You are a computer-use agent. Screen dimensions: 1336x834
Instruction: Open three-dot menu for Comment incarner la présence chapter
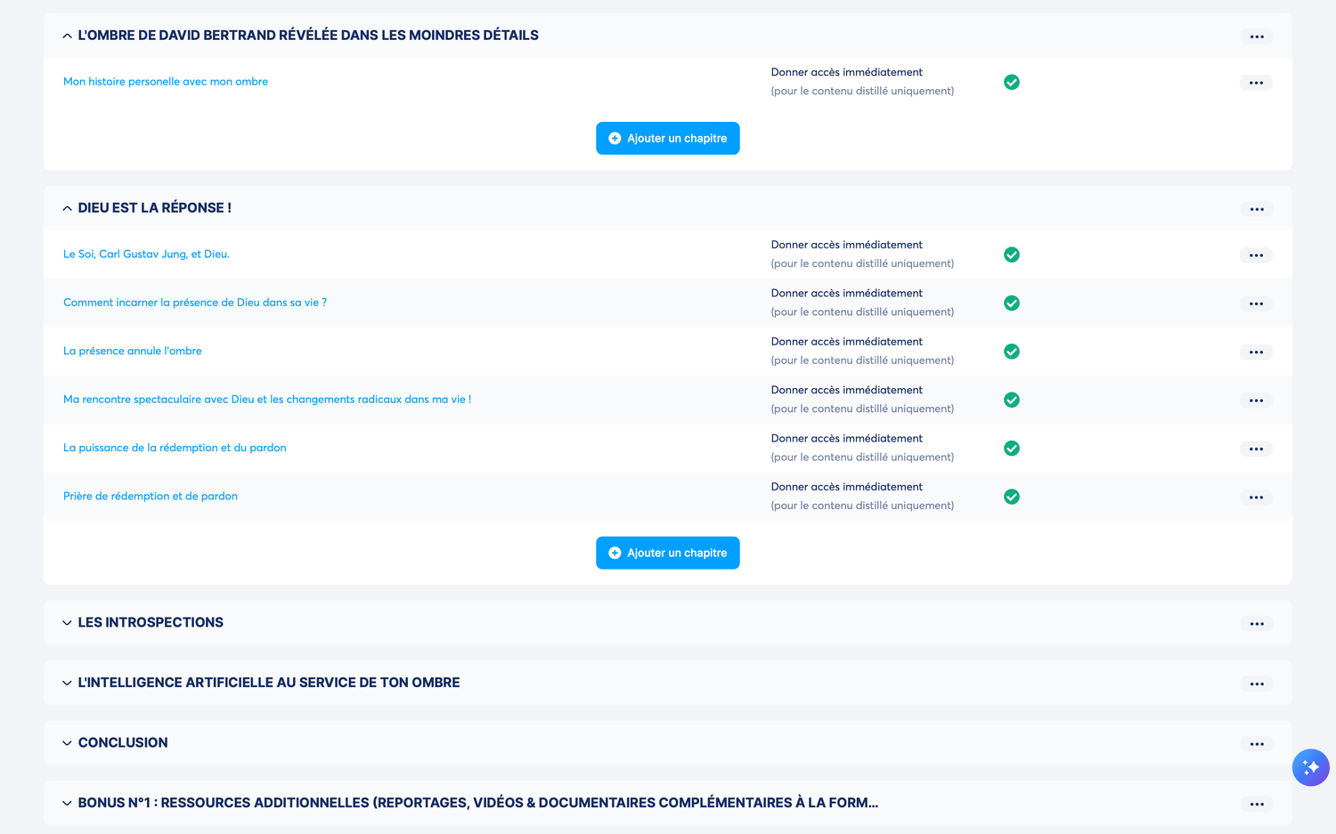pyautogui.click(x=1256, y=304)
